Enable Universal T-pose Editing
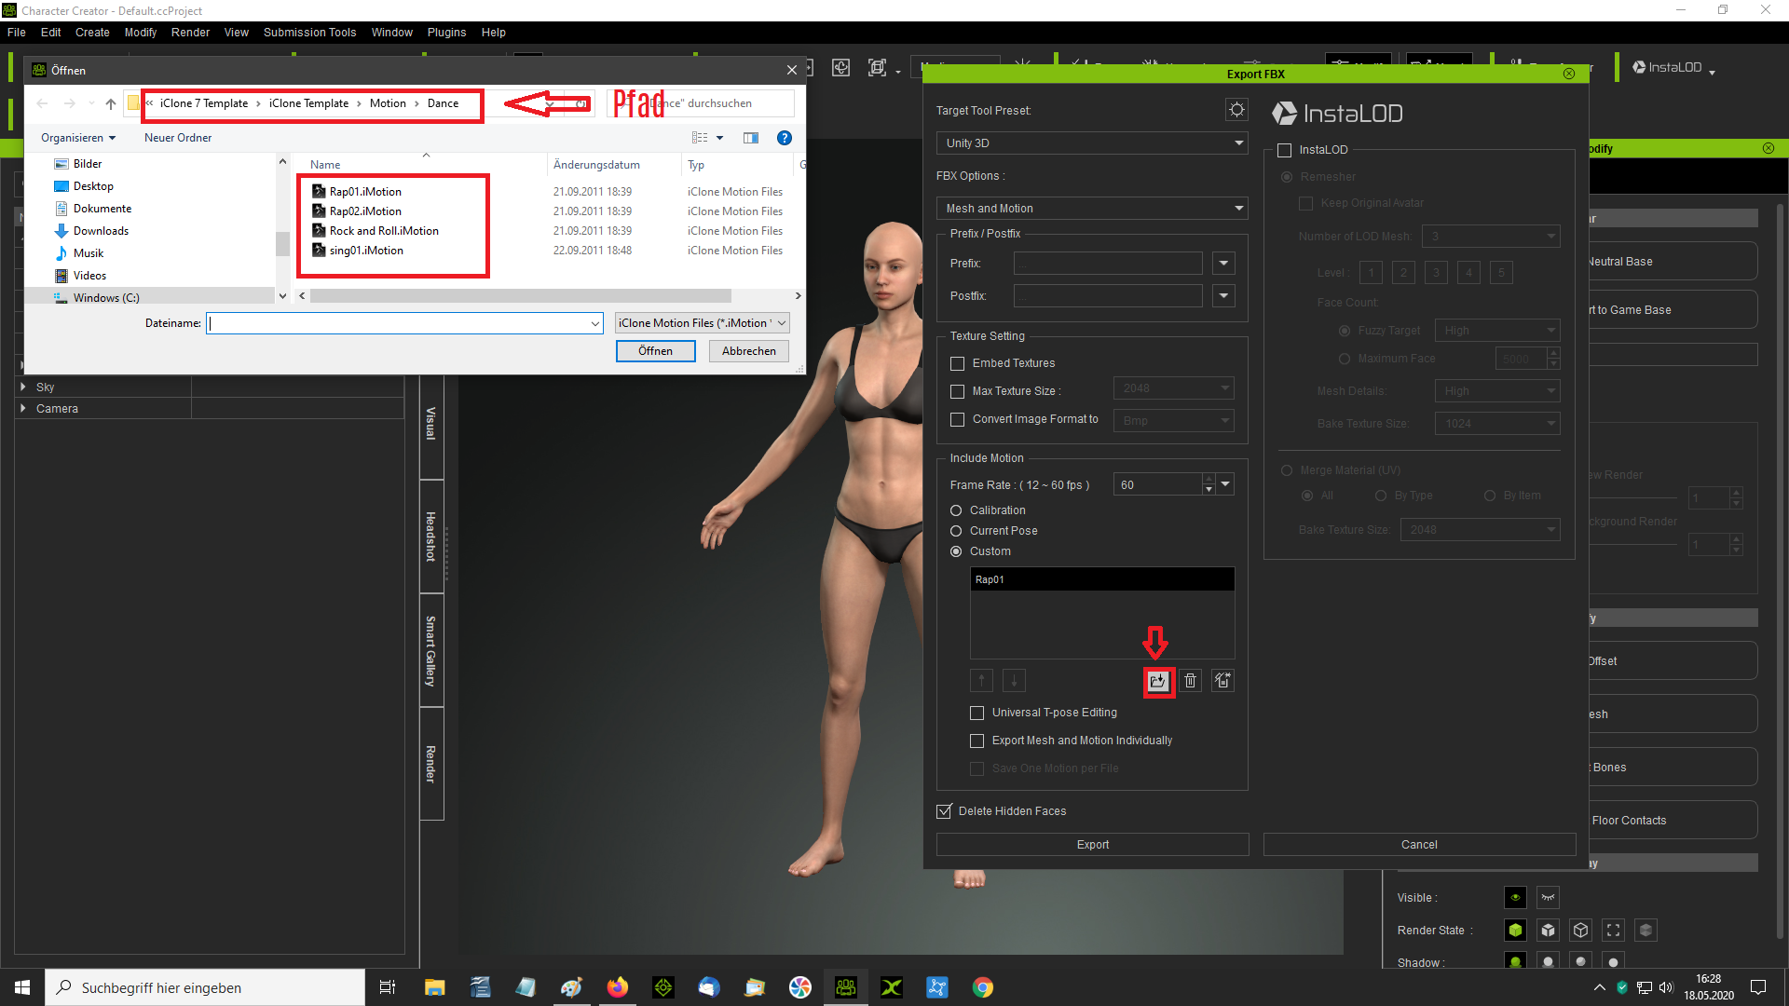This screenshot has height=1006, width=1789. point(976,713)
